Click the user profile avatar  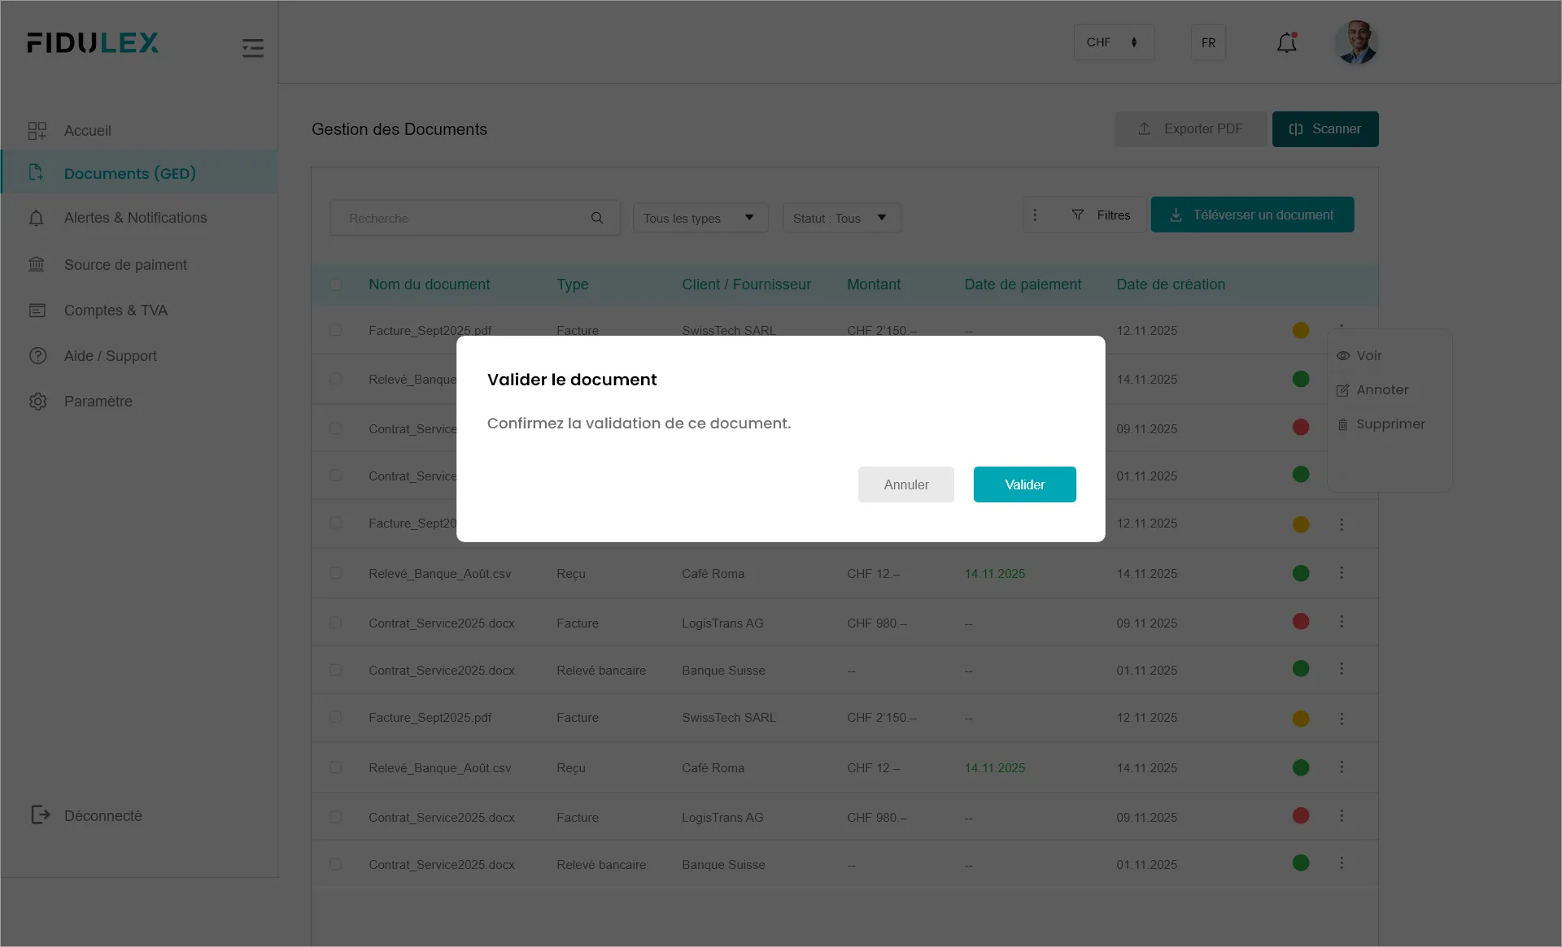pos(1356,42)
